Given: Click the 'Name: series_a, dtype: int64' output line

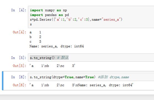Looking at the screenshot, I should point(57,46).
